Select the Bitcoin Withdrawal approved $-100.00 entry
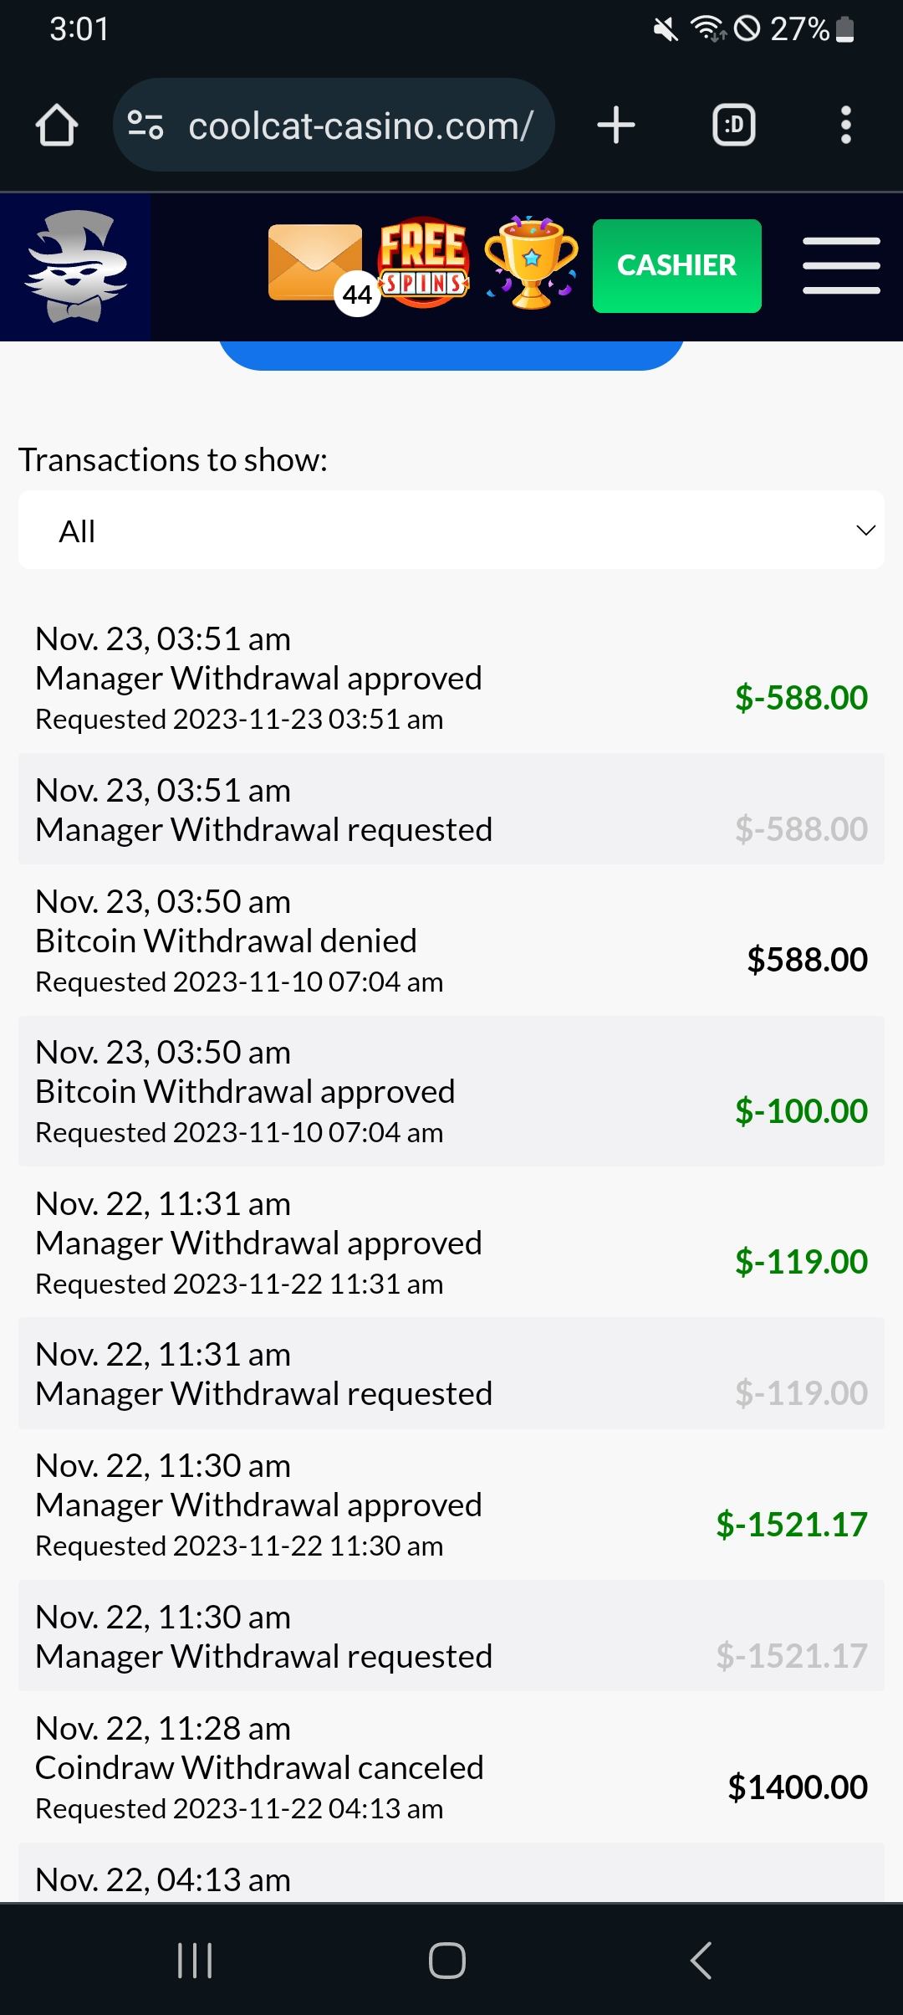The height and width of the screenshot is (2015, 903). pos(451,1091)
